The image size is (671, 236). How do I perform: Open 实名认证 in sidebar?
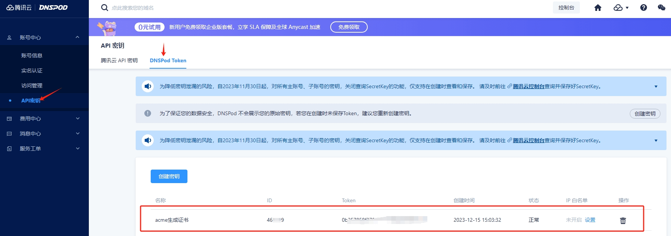(32, 71)
